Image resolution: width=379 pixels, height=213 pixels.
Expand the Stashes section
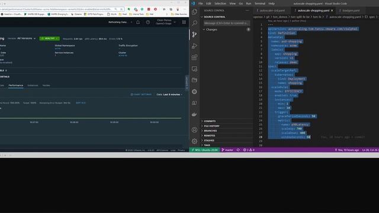coord(226,141)
